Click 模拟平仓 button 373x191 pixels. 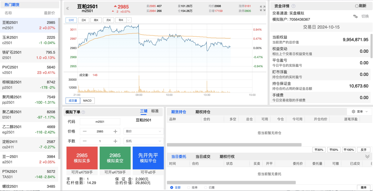[x=148, y=158]
